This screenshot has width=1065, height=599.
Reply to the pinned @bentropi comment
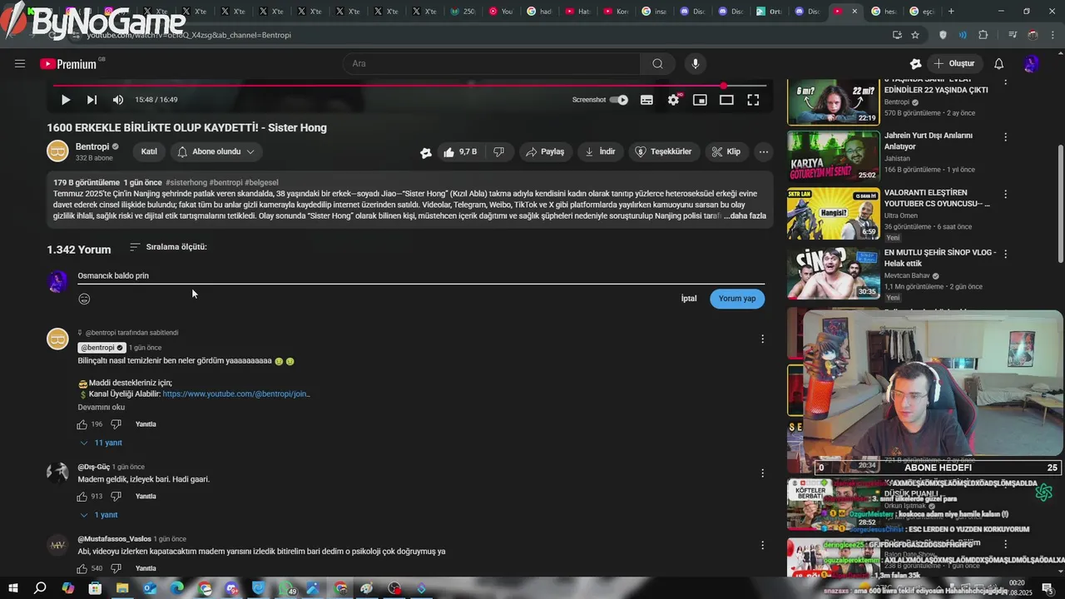pyautogui.click(x=146, y=424)
